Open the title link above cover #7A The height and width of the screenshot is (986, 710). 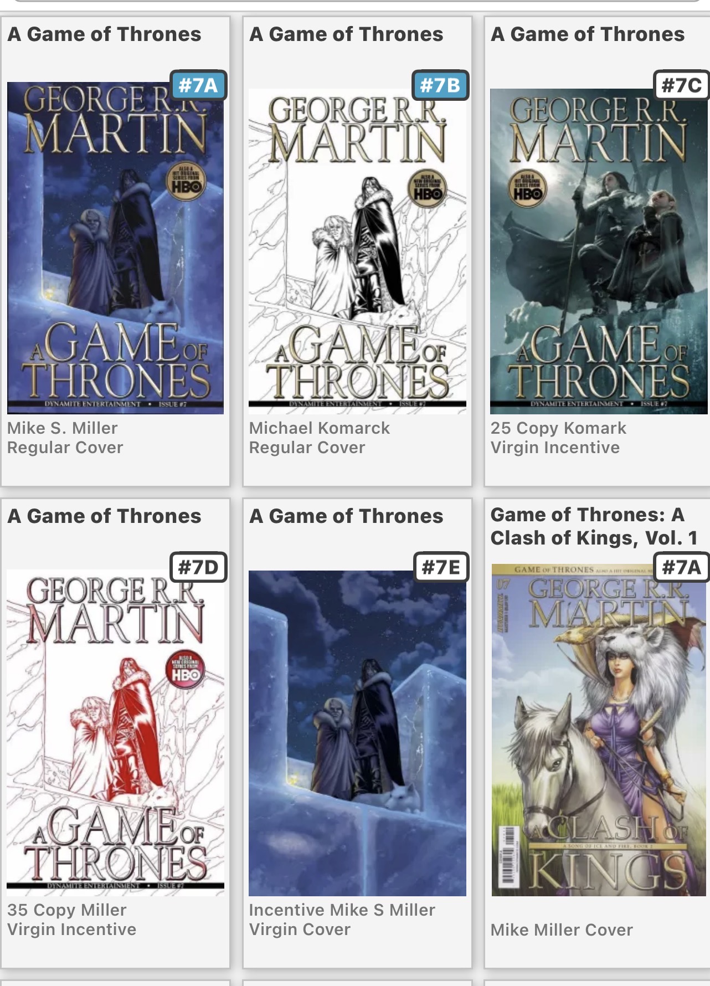pos(104,34)
